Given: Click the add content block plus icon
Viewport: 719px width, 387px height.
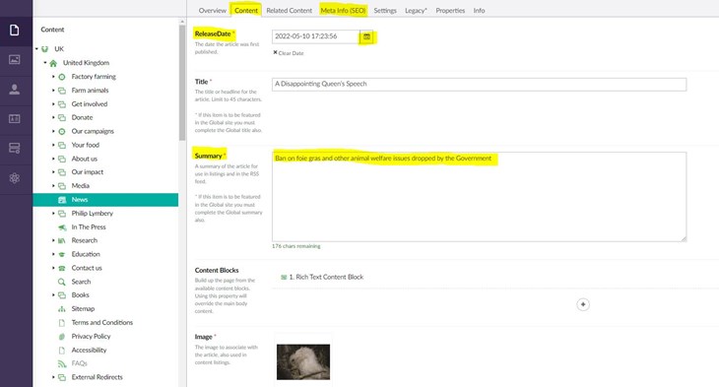Looking at the screenshot, I should tap(583, 304).
